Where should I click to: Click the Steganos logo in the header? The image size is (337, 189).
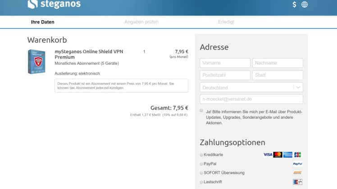click(54, 4)
